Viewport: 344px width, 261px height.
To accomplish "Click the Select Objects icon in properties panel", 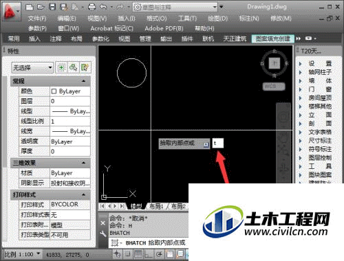I will tap(73, 68).
